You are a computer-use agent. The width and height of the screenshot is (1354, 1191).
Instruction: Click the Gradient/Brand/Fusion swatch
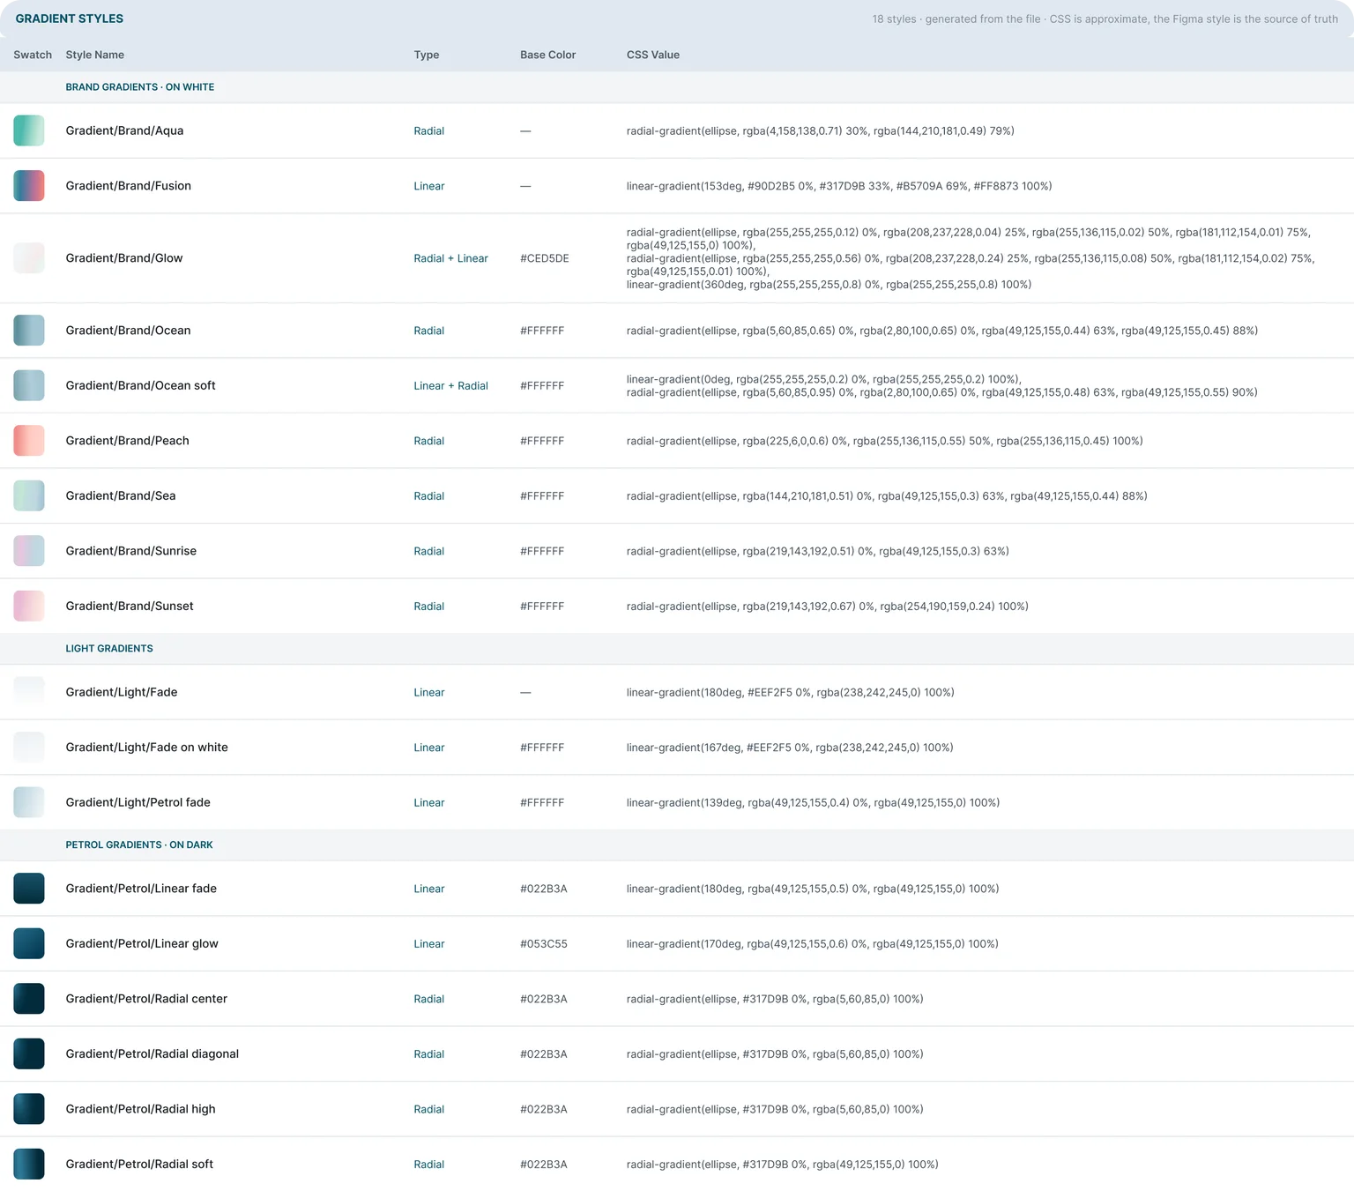point(29,186)
